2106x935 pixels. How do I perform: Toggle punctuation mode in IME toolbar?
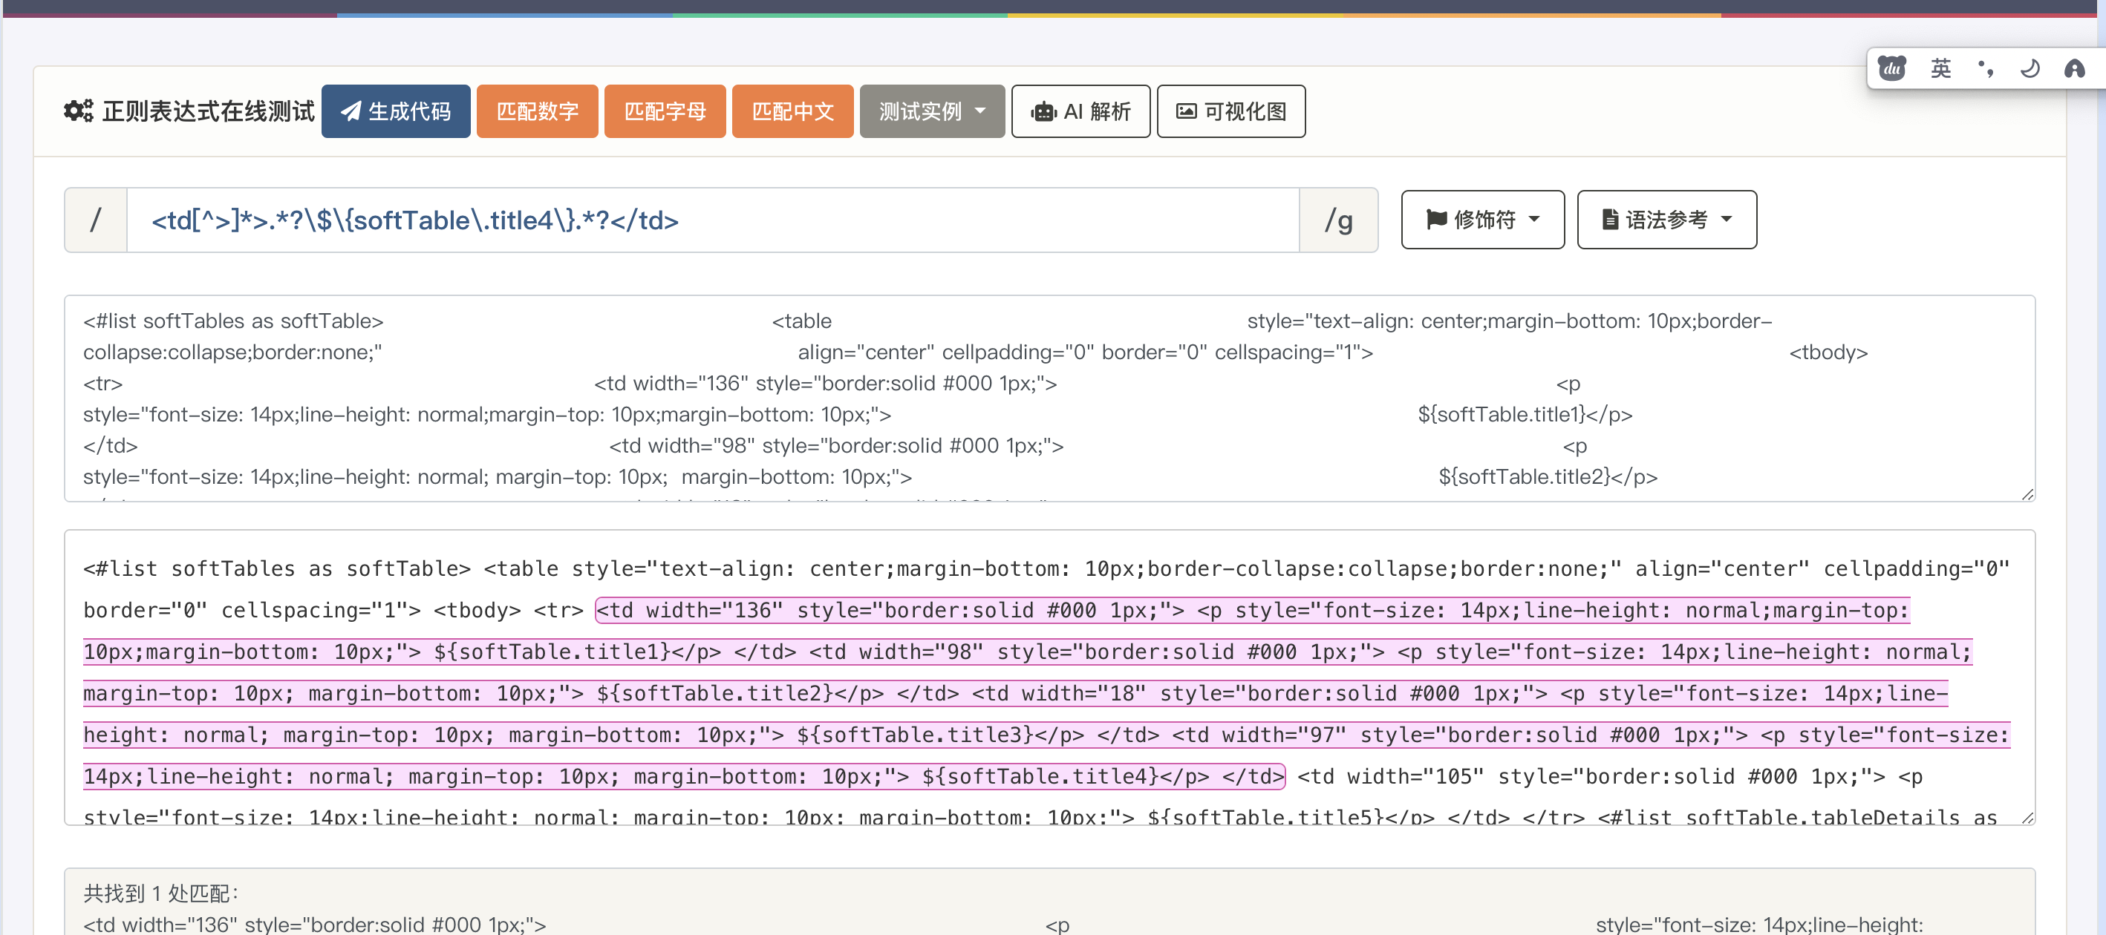1985,69
